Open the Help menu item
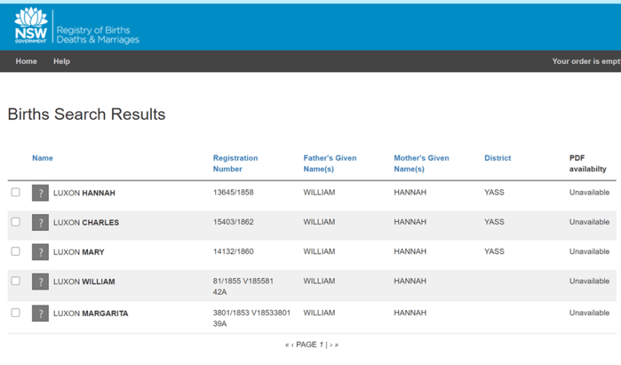This screenshot has height=365, width=621. coord(62,62)
